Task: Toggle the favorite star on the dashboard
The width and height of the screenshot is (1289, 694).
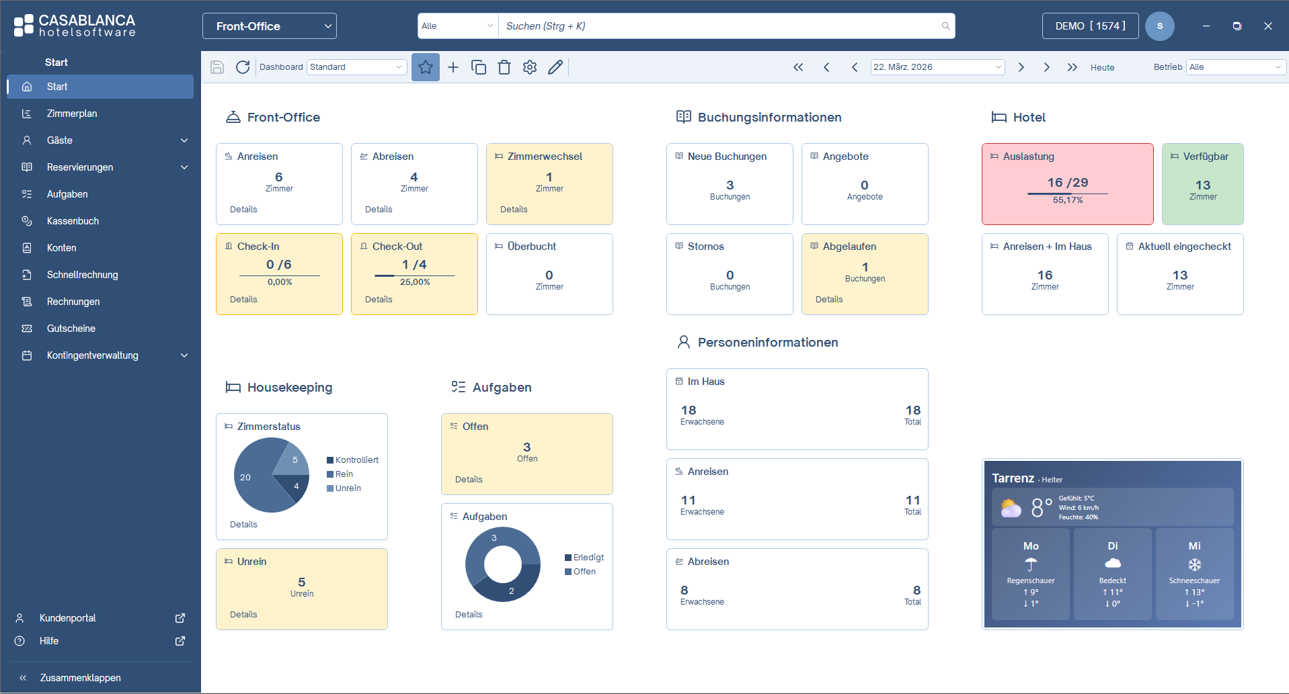Action: point(425,67)
